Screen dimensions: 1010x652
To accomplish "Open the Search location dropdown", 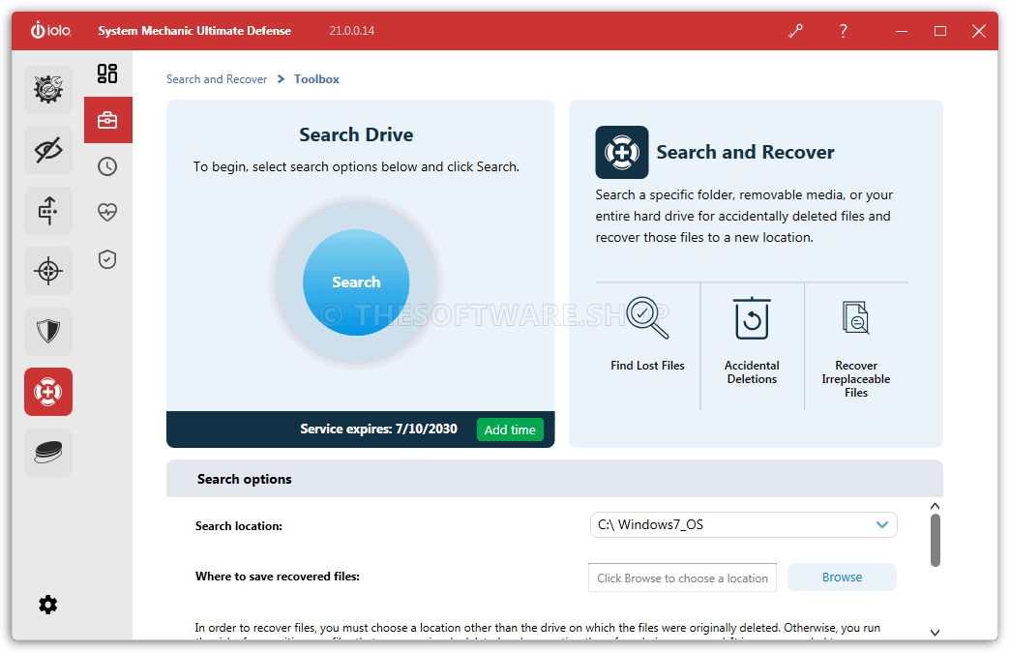I will (743, 525).
